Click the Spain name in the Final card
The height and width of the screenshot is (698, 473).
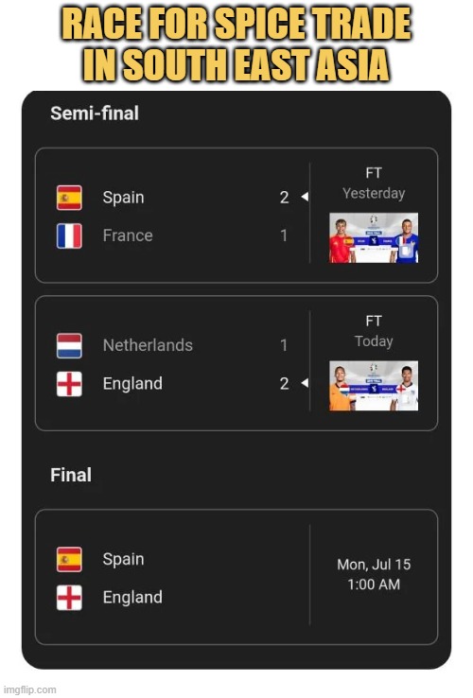(123, 560)
